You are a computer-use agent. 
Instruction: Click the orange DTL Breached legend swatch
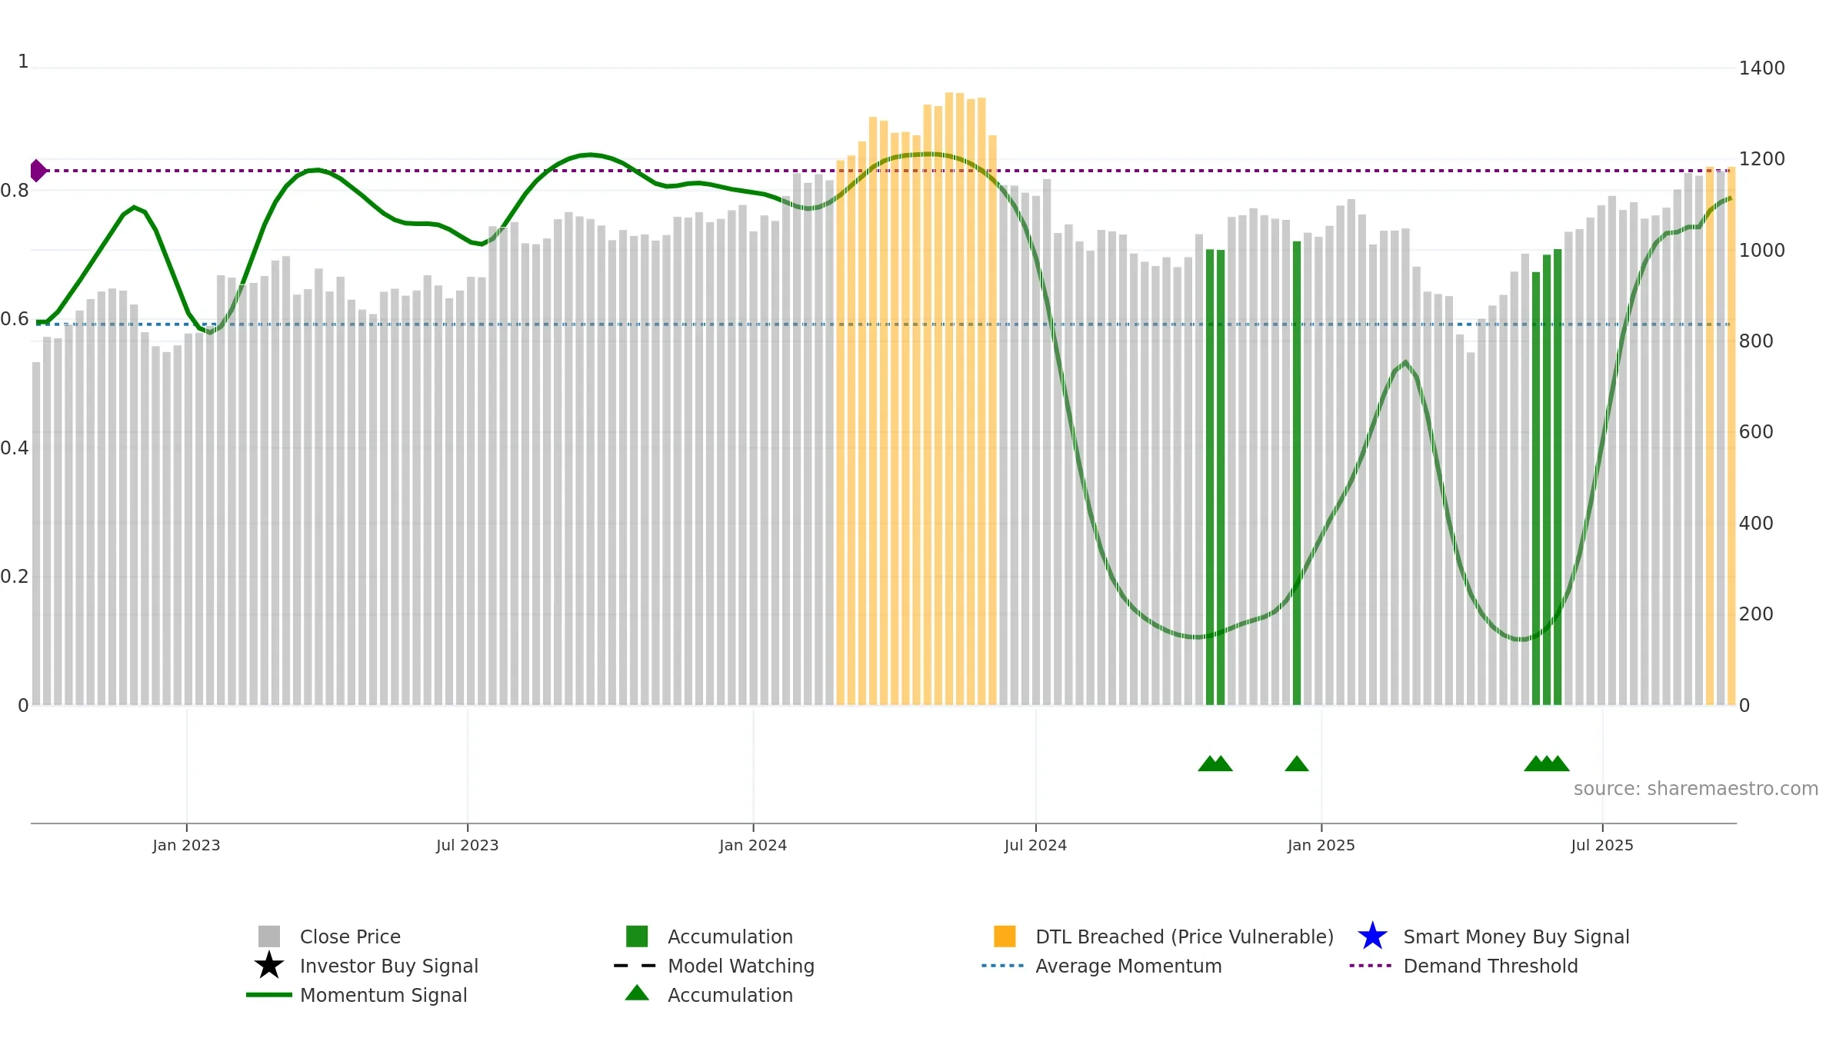point(1005,937)
